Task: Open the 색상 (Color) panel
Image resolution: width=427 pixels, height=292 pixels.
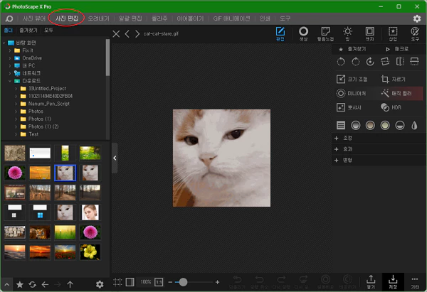Action: click(303, 34)
